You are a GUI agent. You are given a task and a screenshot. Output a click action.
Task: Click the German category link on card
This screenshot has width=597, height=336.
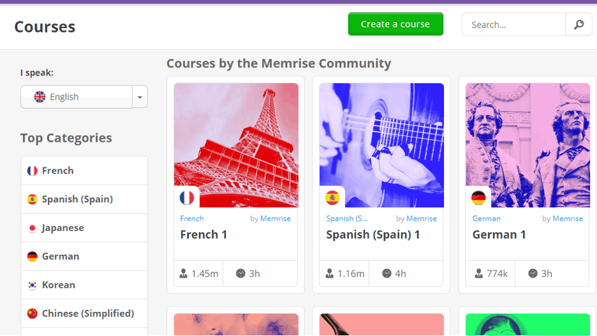point(486,219)
